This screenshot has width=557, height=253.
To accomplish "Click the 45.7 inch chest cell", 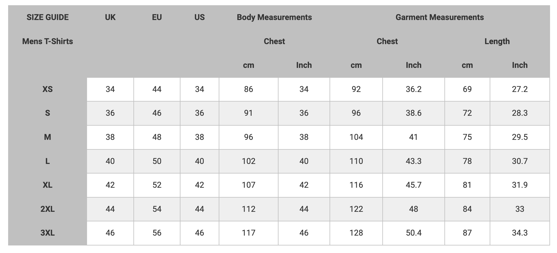I will pyautogui.click(x=413, y=185).
